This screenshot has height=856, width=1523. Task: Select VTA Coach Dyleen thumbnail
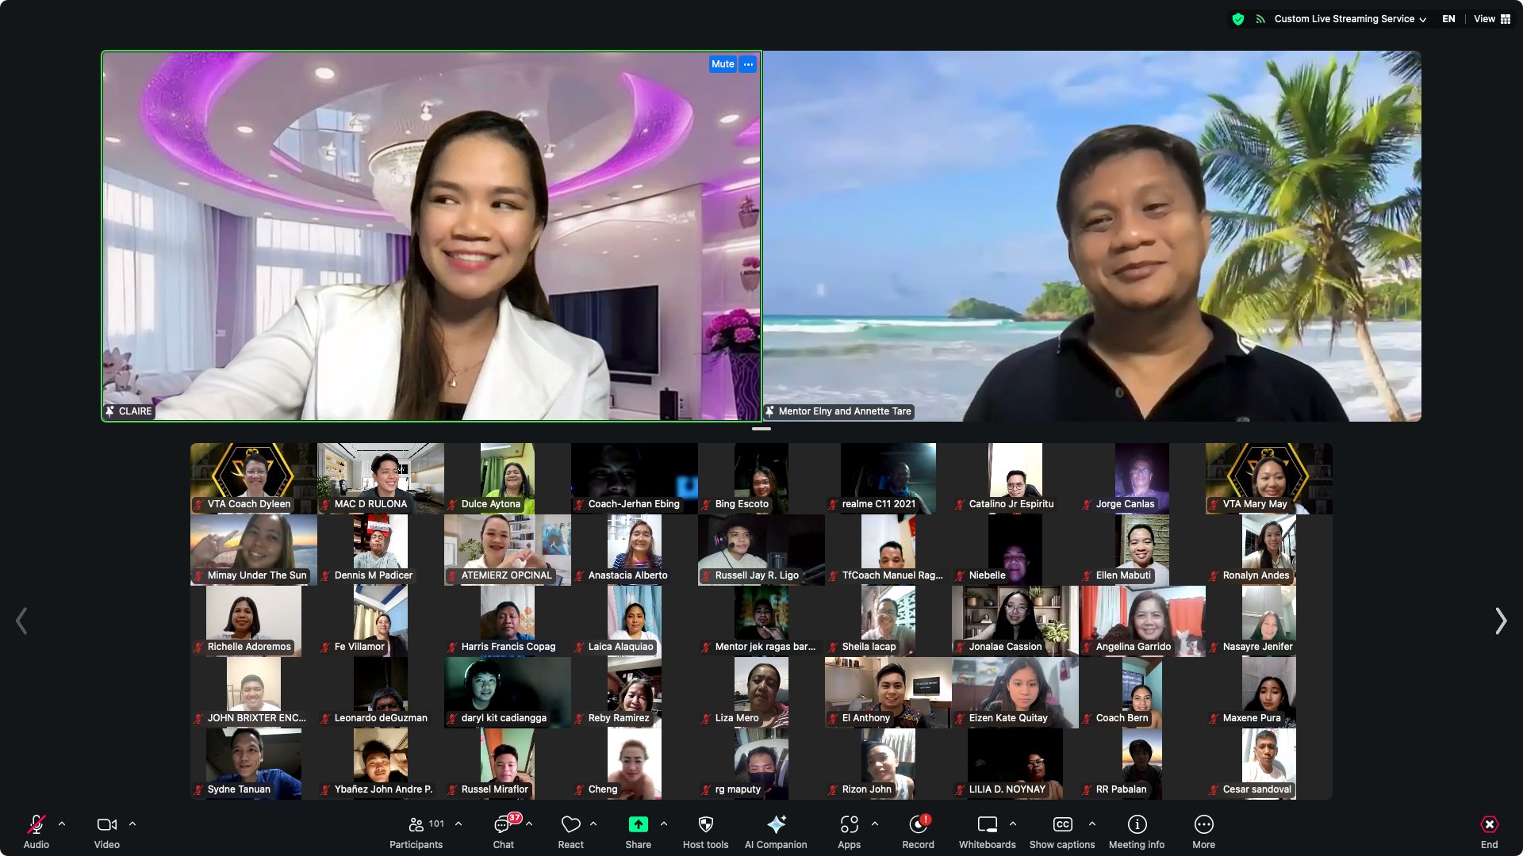coord(254,478)
